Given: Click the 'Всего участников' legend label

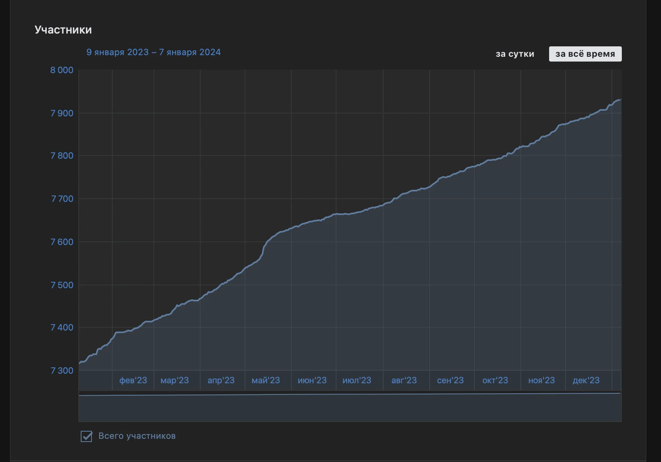Looking at the screenshot, I should [x=137, y=436].
